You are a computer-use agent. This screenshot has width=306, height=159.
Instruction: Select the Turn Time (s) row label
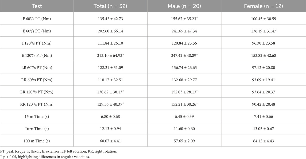37,129
